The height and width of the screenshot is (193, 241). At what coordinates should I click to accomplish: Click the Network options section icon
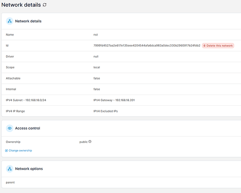coord(10,169)
